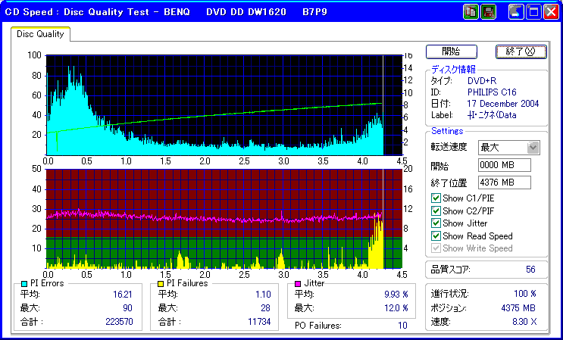Click the PI Errors maximum value 90
Viewport: 563px width, 340px height.
pos(127,308)
